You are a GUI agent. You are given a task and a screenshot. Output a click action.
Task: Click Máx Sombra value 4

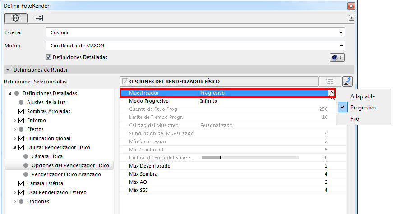click(x=326, y=174)
